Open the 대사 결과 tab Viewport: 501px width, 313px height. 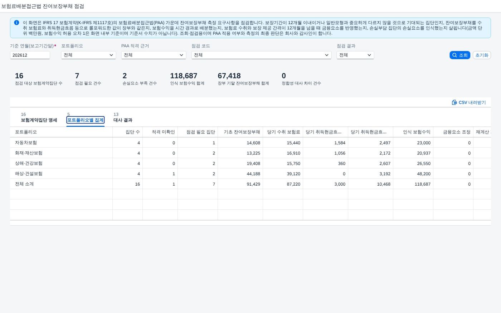click(x=123, y=117)
